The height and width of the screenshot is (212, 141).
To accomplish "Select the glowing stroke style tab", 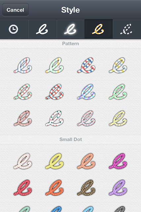I will point(71,29).
